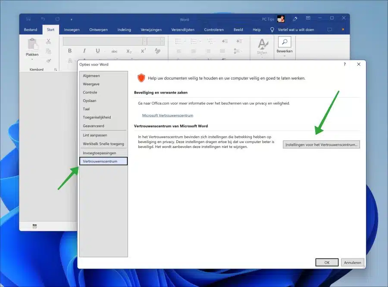Click the Copy icon in the Klembord group
Screen dimensions: 388x287
tap(48, 51)
